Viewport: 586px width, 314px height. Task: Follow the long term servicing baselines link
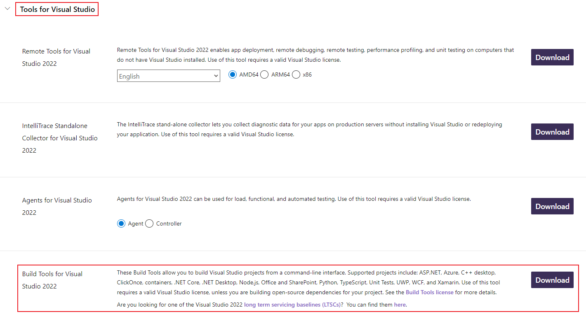click(x=292, y=305)
